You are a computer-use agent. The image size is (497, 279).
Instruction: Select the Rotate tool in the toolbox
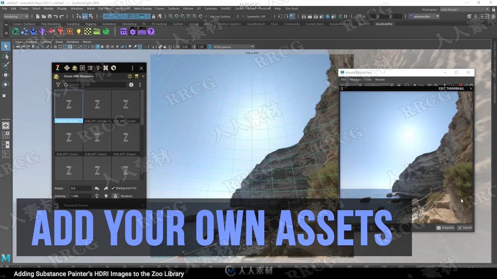(6, 84)
